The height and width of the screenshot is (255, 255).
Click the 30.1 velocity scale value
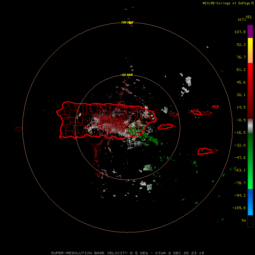click(x=241, y=95)
